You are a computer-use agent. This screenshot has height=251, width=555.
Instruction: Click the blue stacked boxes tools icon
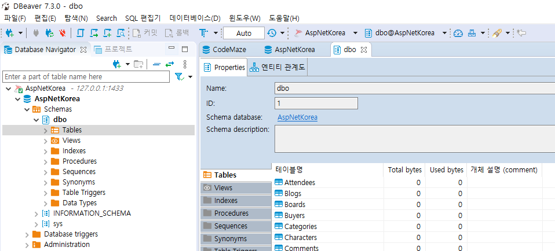pyautogui.click(x=472, y=33)
